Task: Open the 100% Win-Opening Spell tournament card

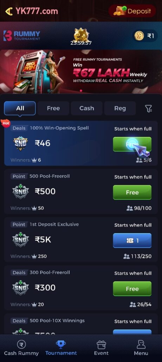Action: [x=81, y=144]
